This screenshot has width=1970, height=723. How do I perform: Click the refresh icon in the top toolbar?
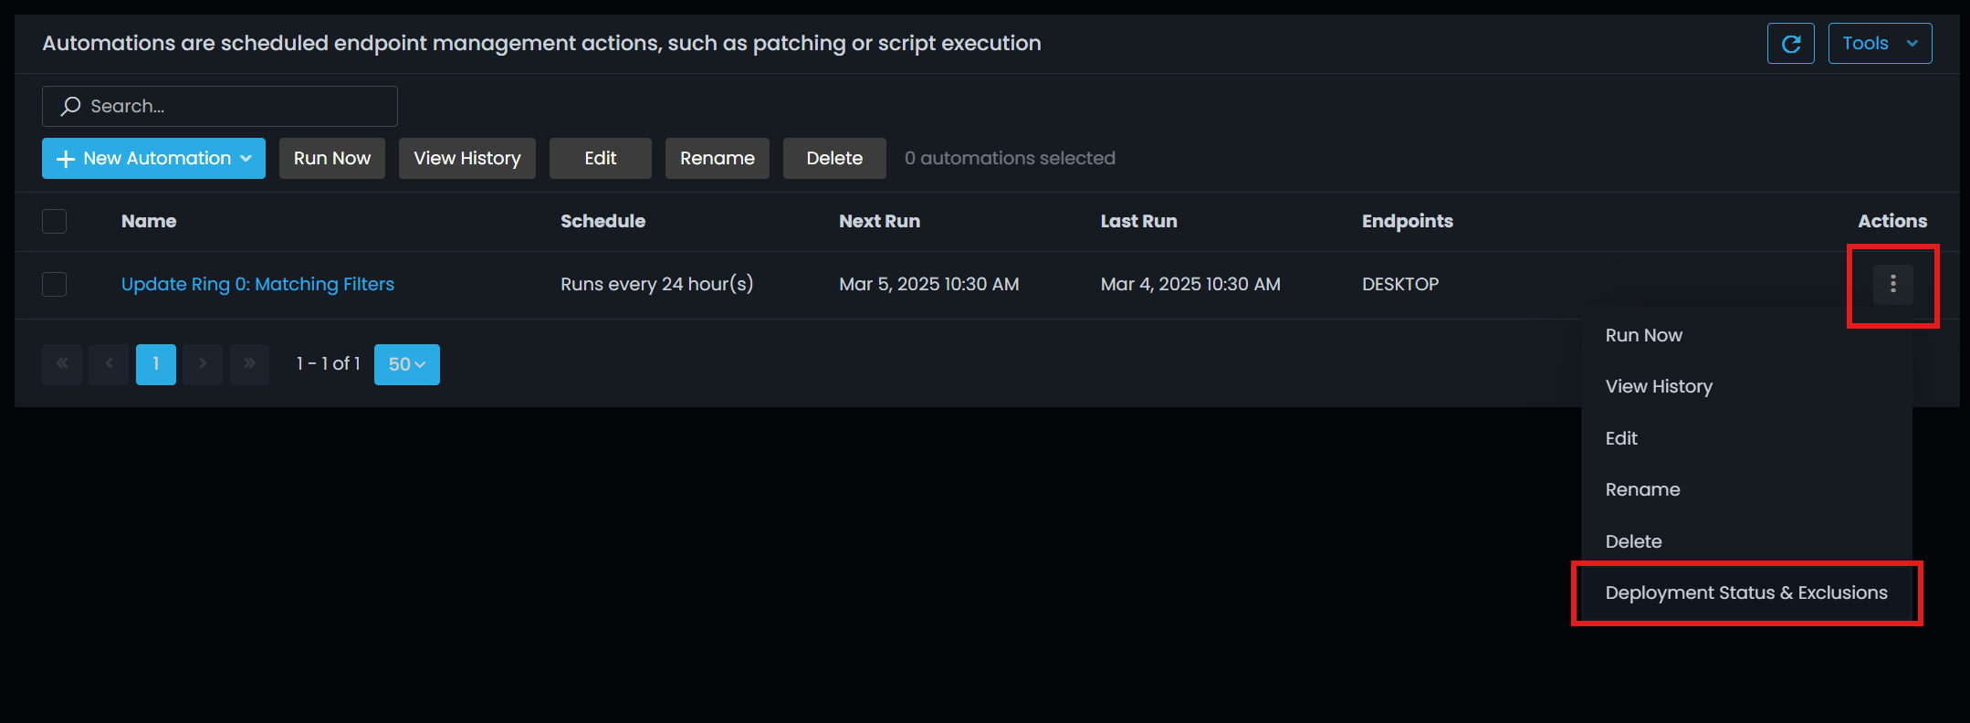[1790, 43]
